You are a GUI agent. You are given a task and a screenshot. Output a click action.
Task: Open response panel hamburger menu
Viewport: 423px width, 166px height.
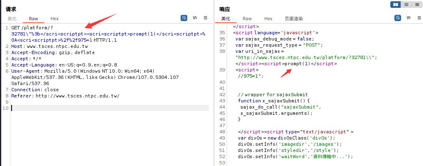pyautogui.click(x=419, y=18)
